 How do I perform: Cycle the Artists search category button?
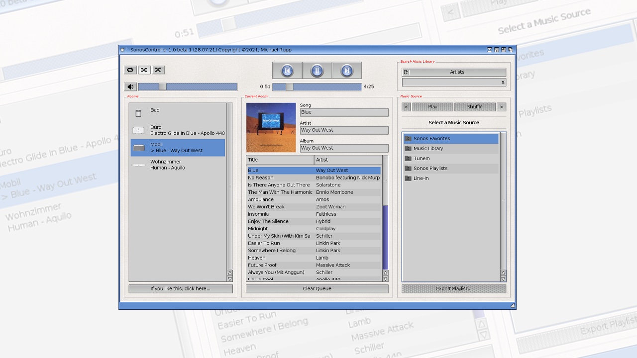point(454,72)
